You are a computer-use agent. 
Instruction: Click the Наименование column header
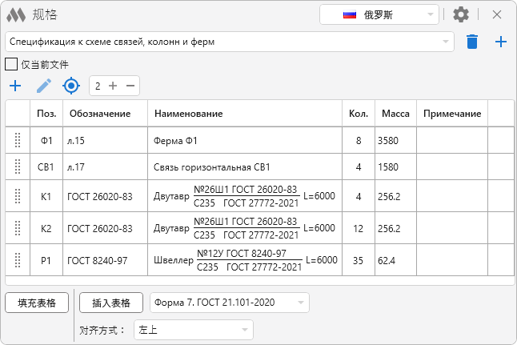[x=244, y=114]
